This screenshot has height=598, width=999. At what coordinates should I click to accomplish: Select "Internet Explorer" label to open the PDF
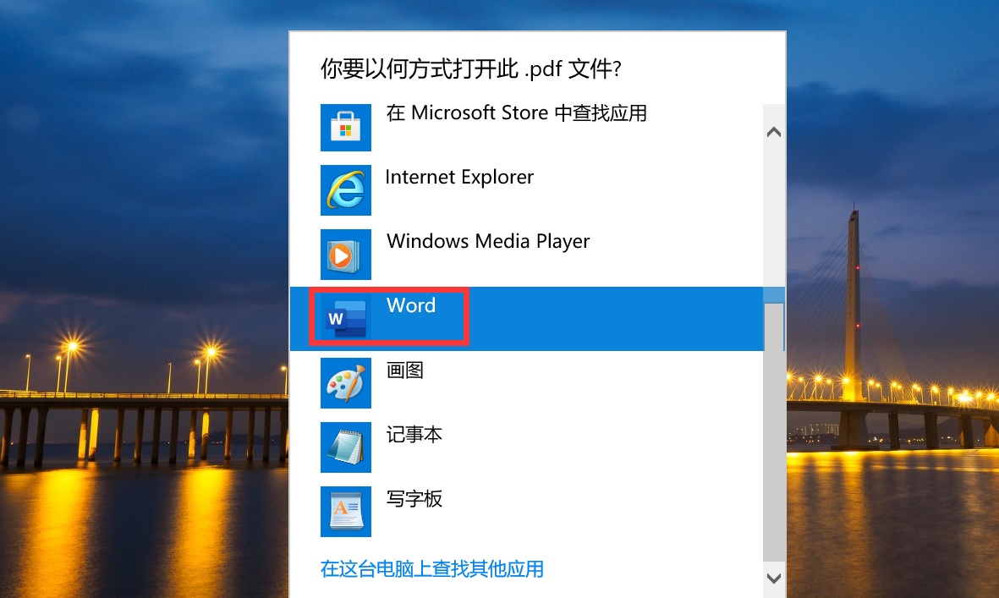tap(459, 177)
